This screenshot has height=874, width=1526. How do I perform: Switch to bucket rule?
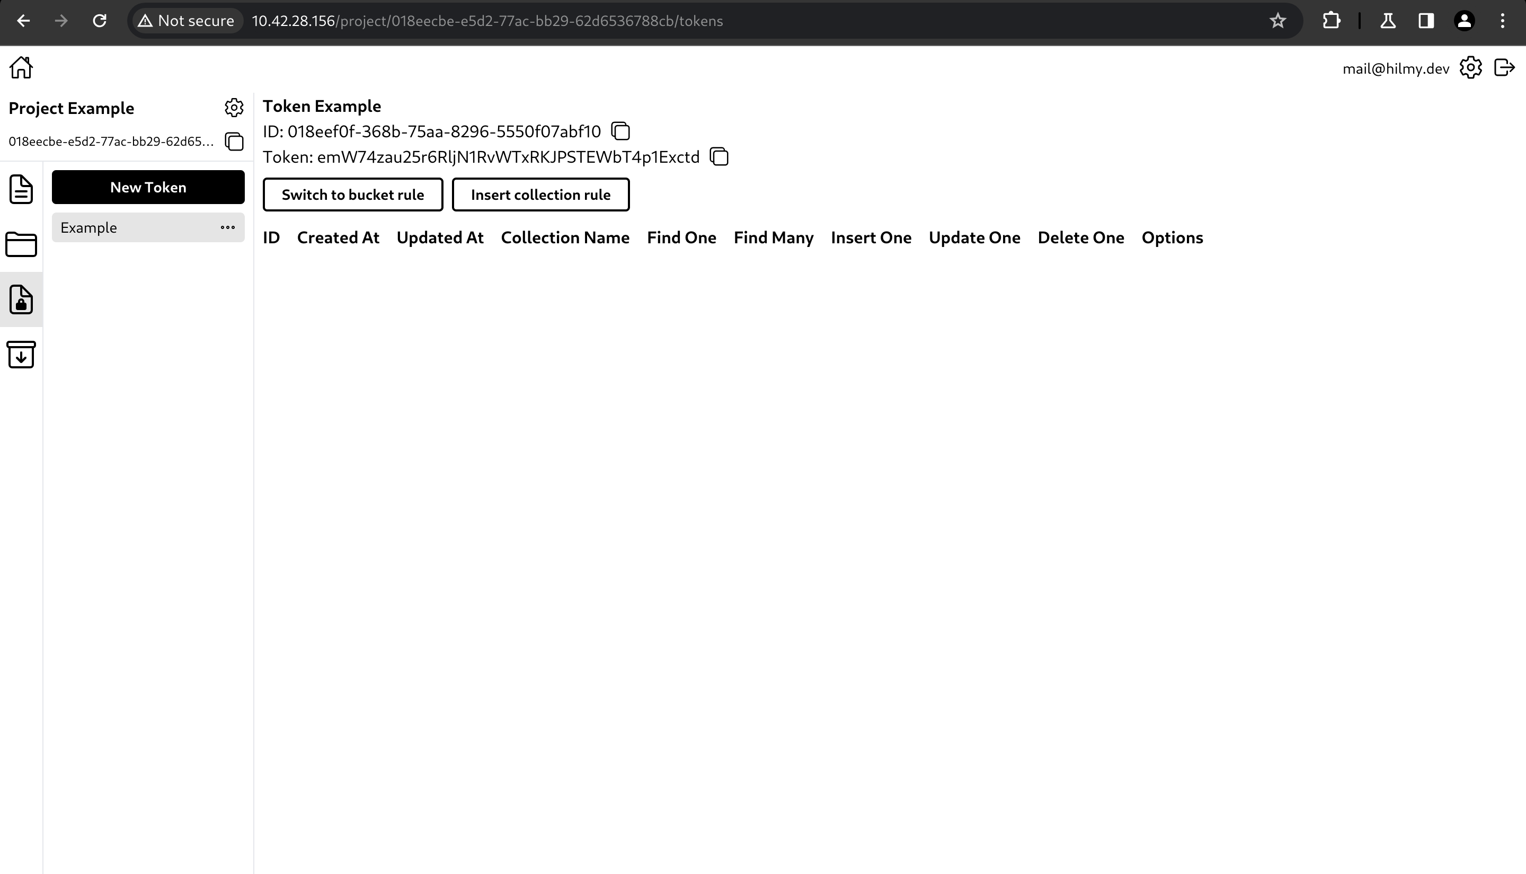point(353,195)
